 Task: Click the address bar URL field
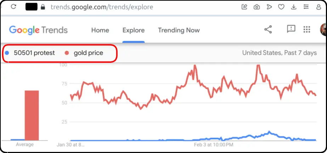coord(102,7)
